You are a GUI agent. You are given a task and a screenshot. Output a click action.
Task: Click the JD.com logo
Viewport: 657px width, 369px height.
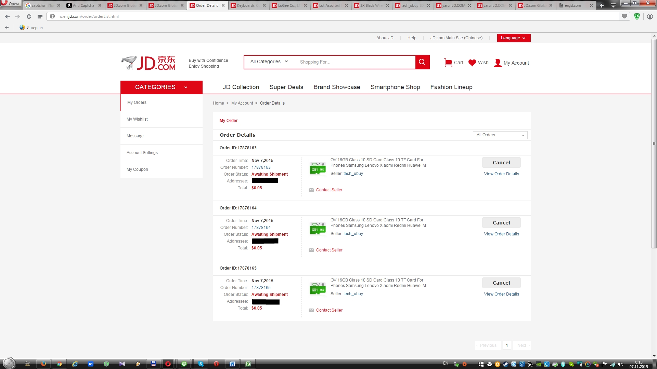(x=148, y=63)
